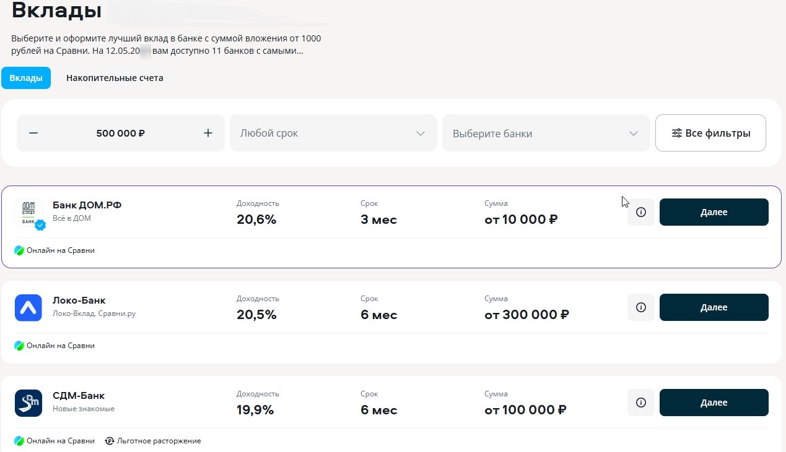Click Онлайн на Сравни badge under Локо-Банк
The image size is (786, 452).
click(55, 346)
